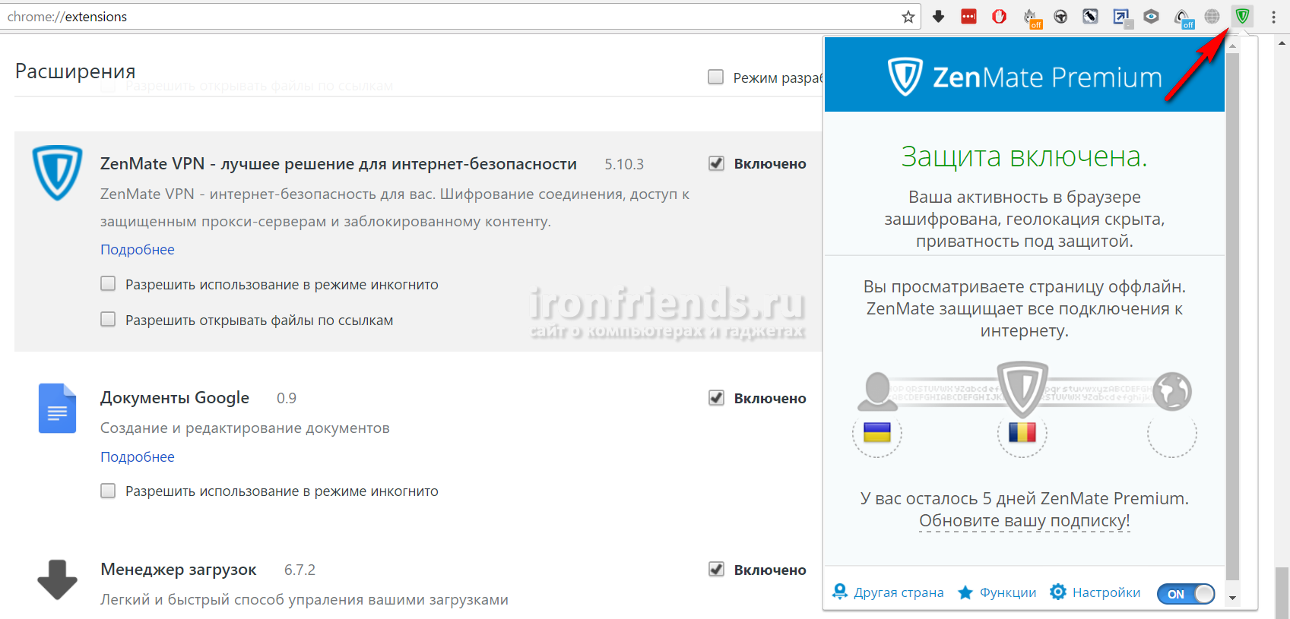Open the download manager extension arrow icon

point(939,17)
